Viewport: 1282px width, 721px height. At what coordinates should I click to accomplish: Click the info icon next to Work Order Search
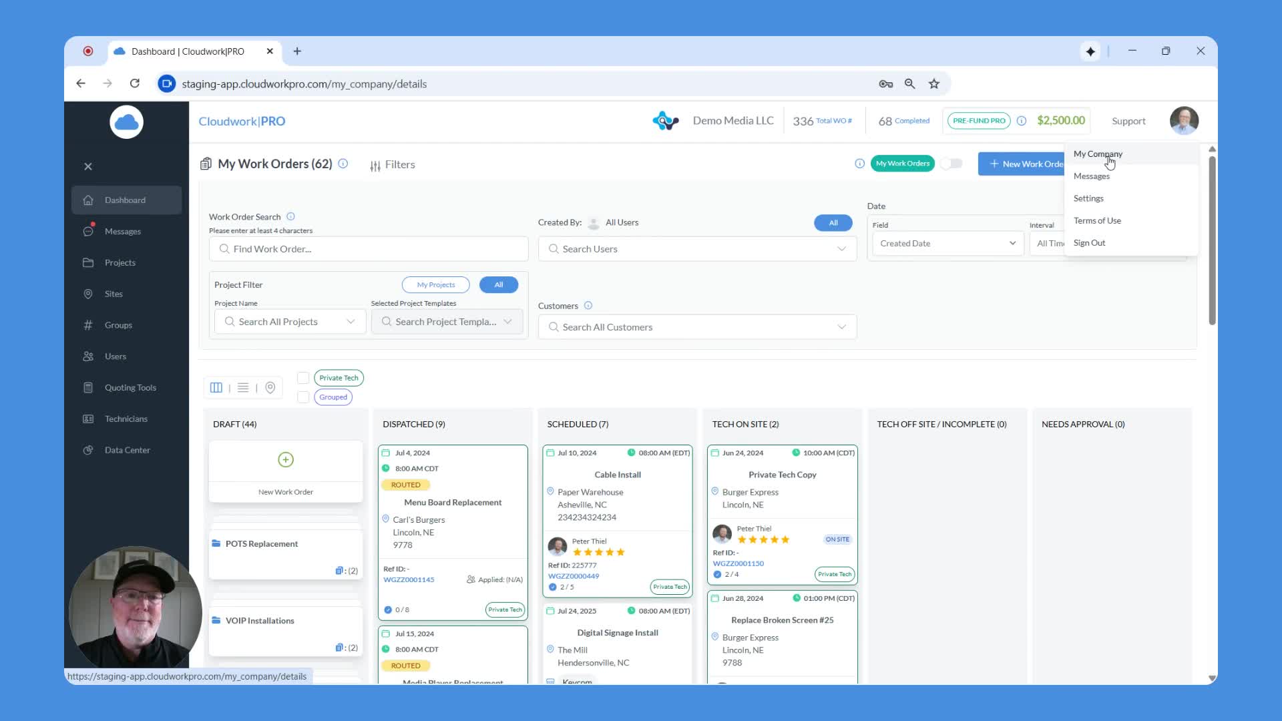point(290,216)
